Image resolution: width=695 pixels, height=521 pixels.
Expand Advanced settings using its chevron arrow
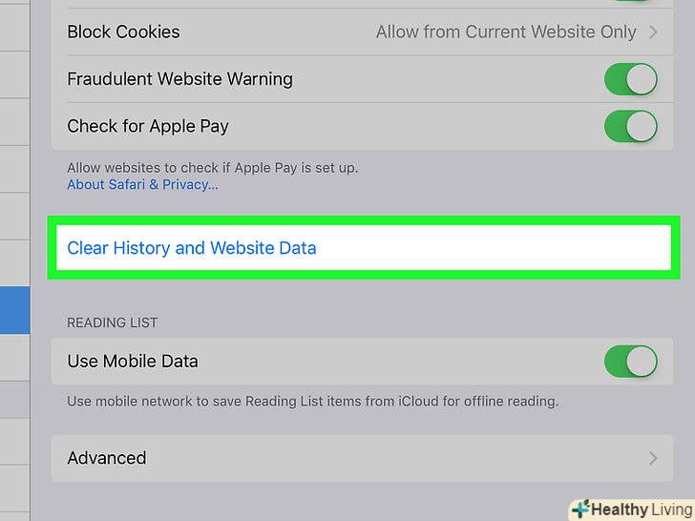[654, 458]
